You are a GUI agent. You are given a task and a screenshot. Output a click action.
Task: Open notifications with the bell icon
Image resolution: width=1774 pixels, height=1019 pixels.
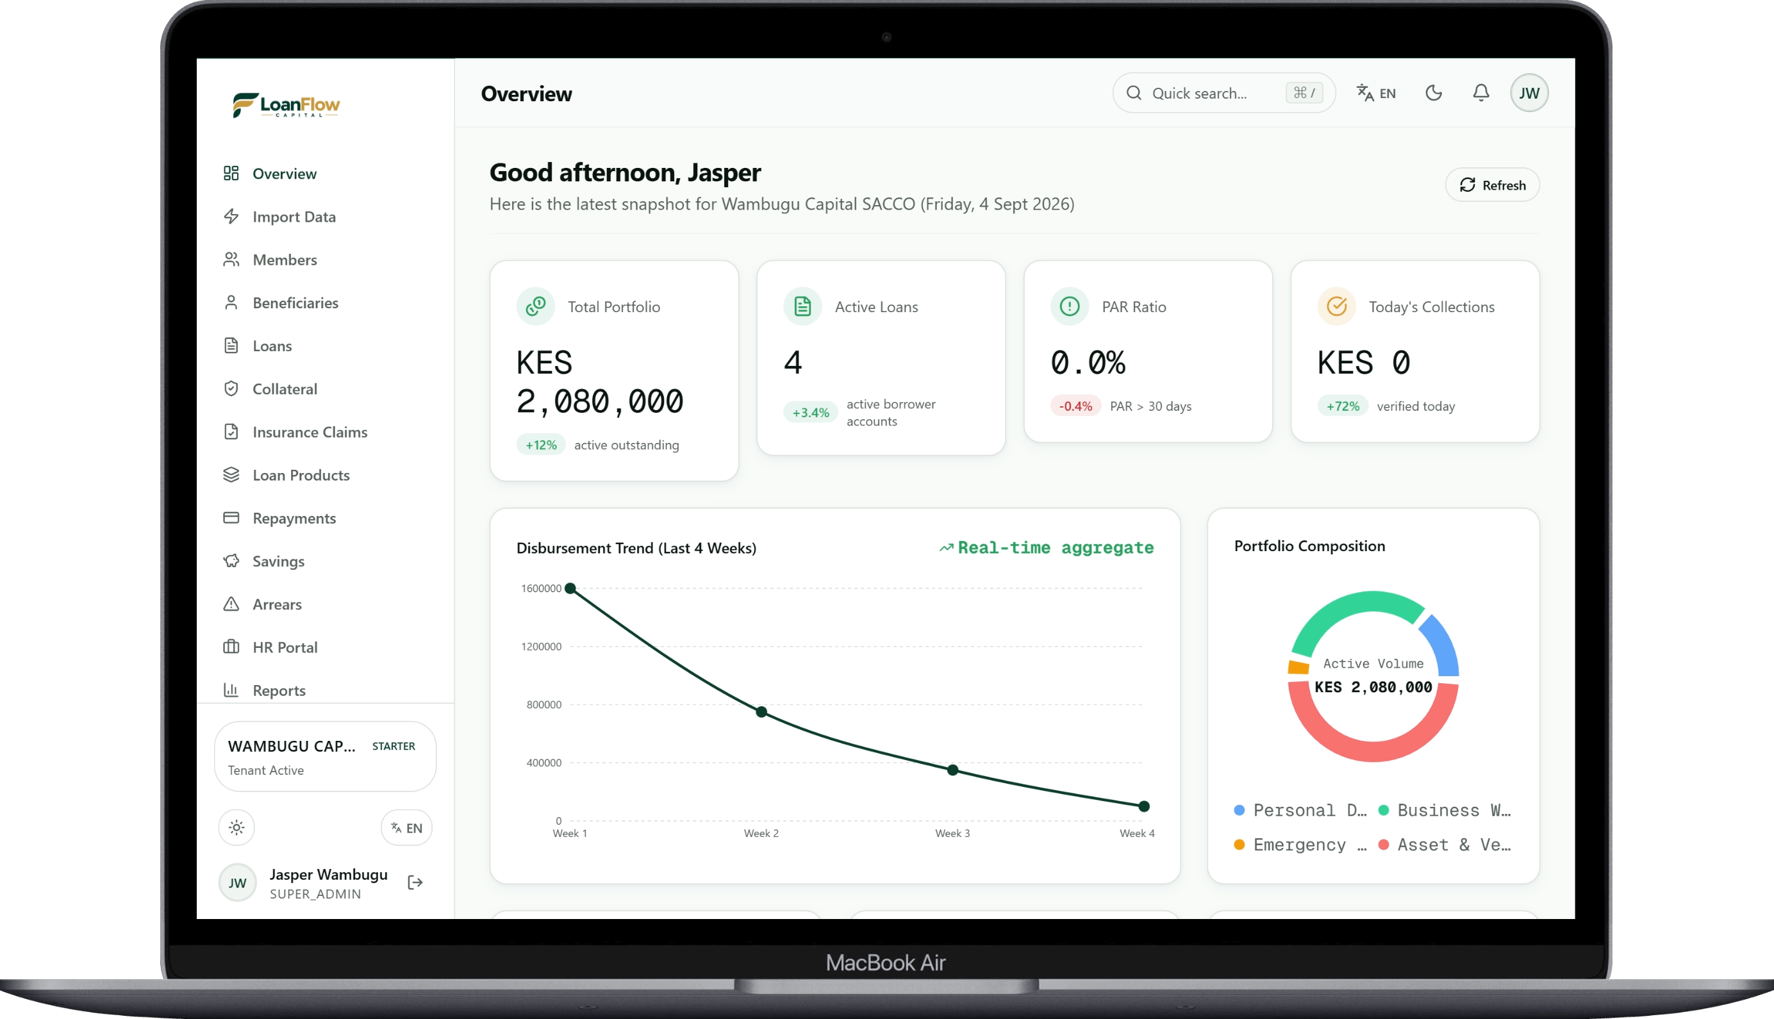[x=1480, y=92]
